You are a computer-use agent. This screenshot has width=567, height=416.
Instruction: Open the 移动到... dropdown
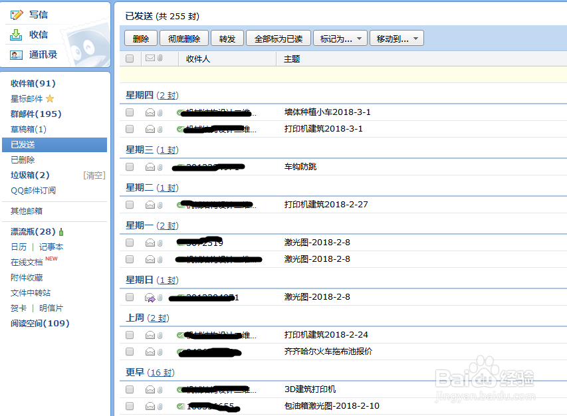[x=397, y=38]
